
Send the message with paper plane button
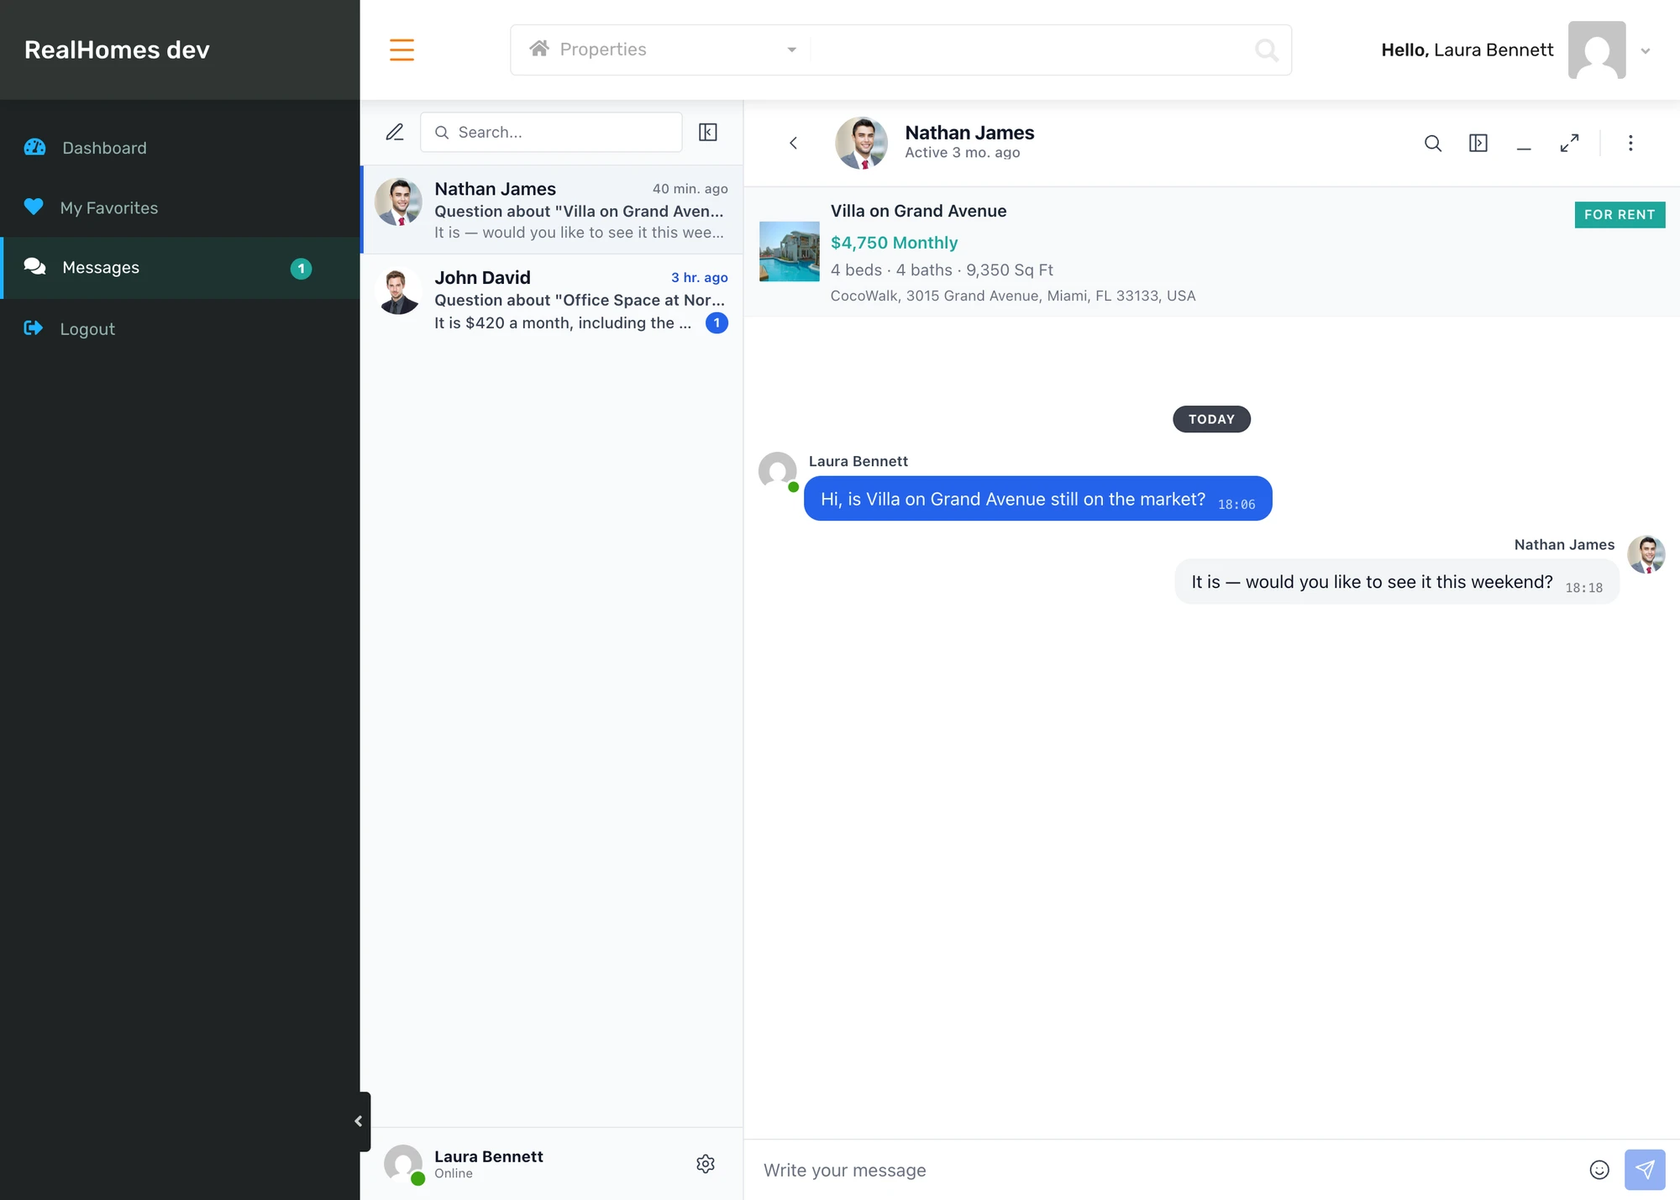coord(1645,1170)
